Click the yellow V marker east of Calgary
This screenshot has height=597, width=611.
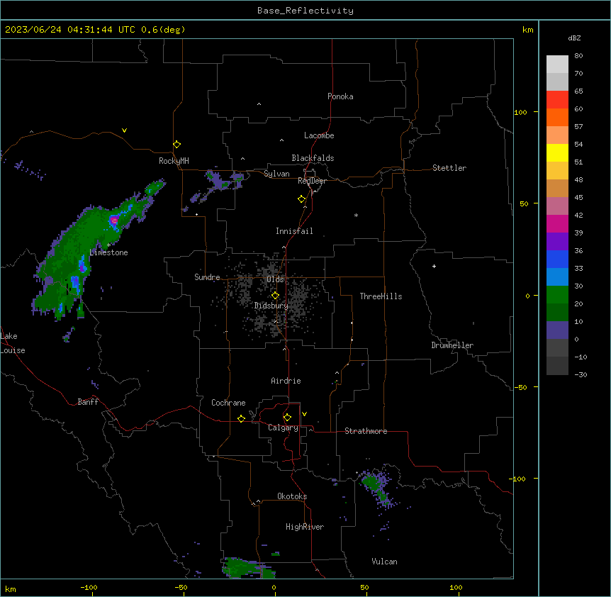coord(304,414)
